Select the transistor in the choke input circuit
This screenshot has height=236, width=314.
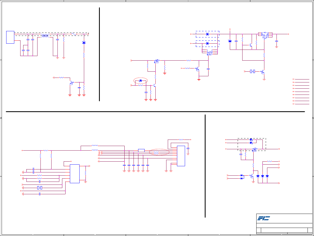[x=72, y=83]
